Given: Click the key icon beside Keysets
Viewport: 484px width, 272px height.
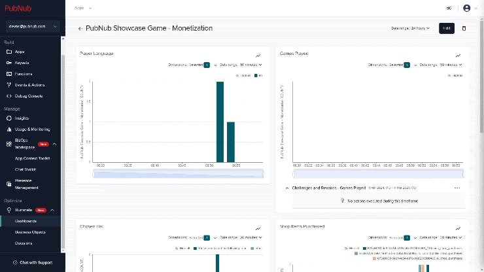Looking at the screenshot, I should [x=9, y=63].
